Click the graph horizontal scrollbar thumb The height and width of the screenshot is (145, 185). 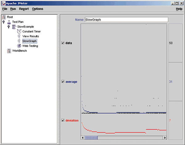tap(91, 138)
